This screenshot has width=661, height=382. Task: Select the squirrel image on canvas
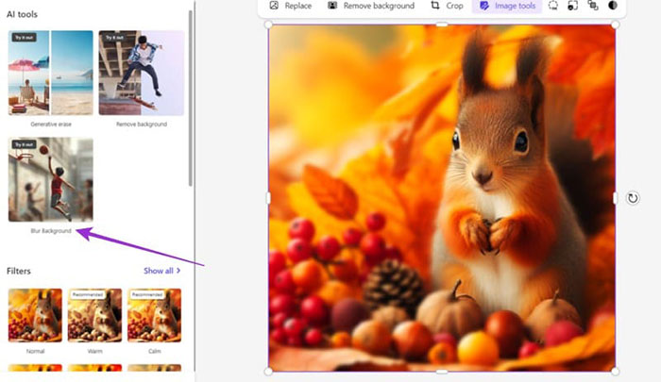pyautogui.click(x=441, y=198)
